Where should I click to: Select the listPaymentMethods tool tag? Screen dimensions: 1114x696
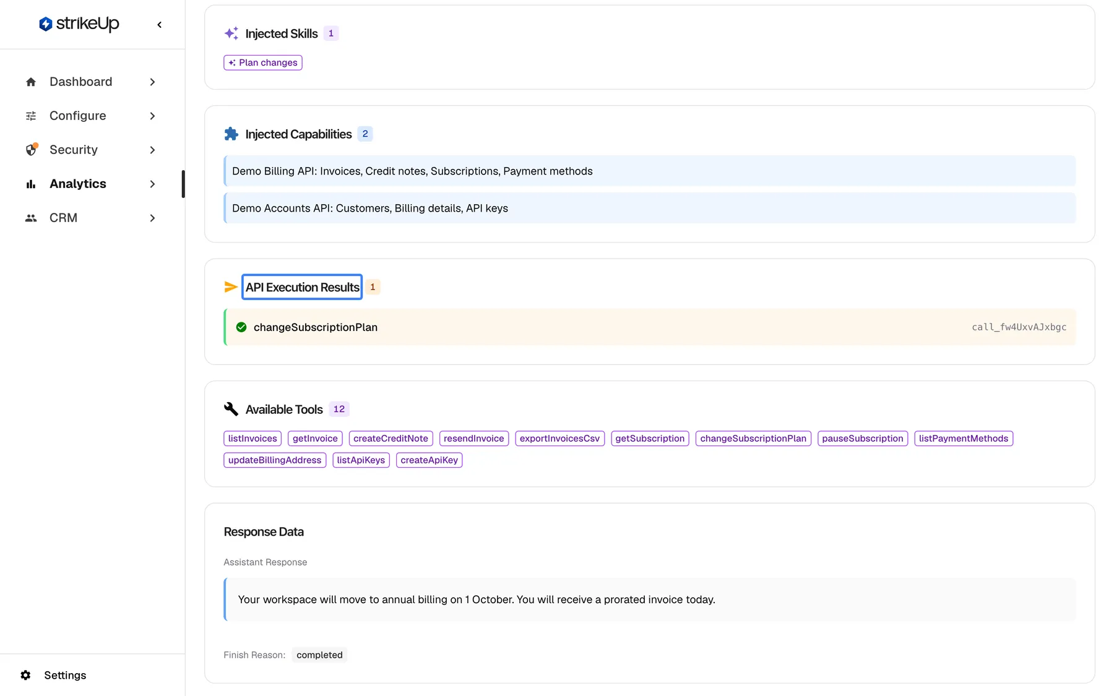[x=963, y=439]
